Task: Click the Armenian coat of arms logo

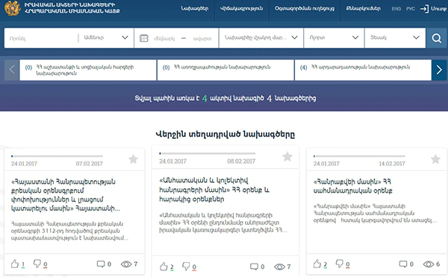Action: pyautogui.click(x=12, y=8)
